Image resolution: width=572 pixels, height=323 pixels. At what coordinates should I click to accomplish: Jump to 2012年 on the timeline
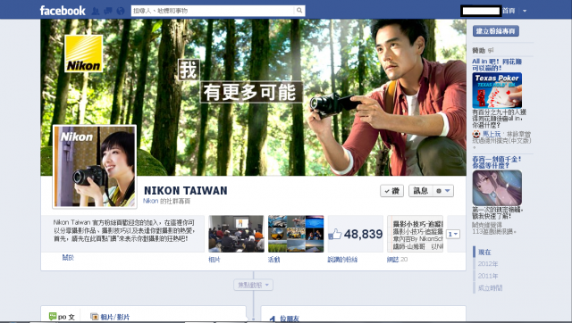tap(488, 263)
